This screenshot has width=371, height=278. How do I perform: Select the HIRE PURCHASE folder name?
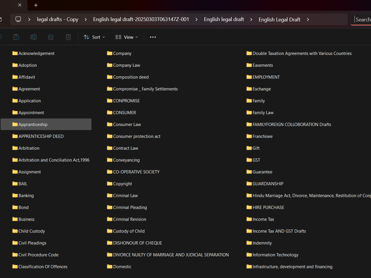[x=268, y=207]
